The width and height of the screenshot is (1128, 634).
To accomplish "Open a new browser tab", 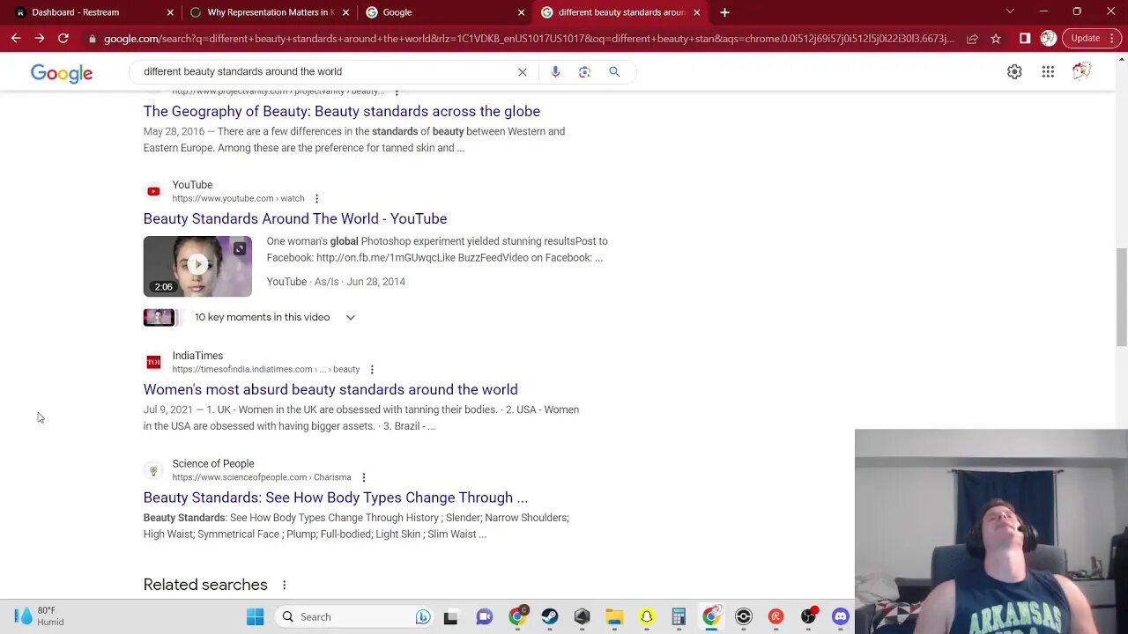I will point(724,12).
